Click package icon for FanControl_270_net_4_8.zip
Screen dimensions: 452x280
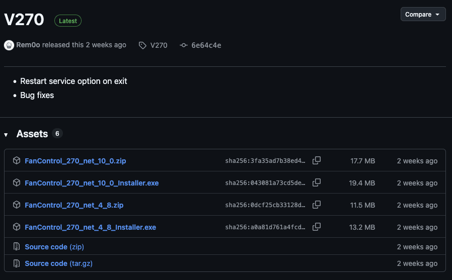17,205
